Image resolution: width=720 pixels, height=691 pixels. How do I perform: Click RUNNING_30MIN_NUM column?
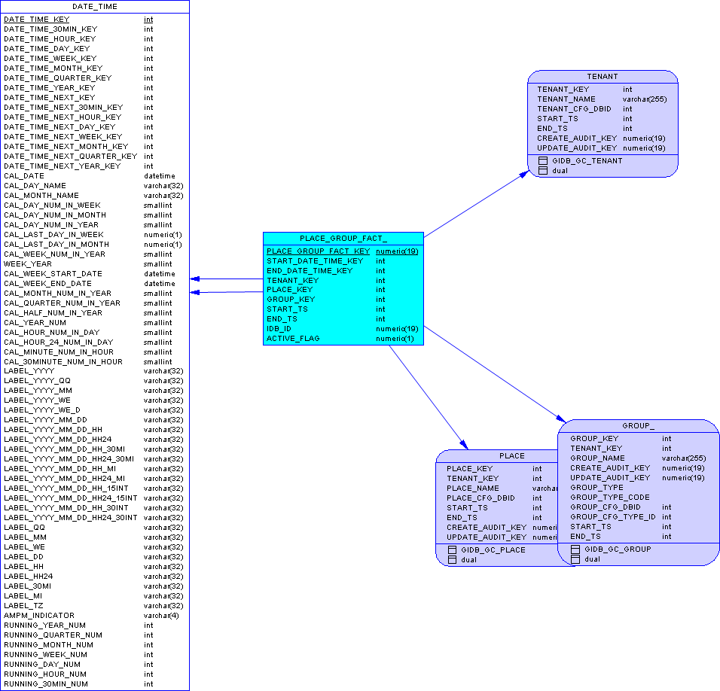[x=46, y=684]
